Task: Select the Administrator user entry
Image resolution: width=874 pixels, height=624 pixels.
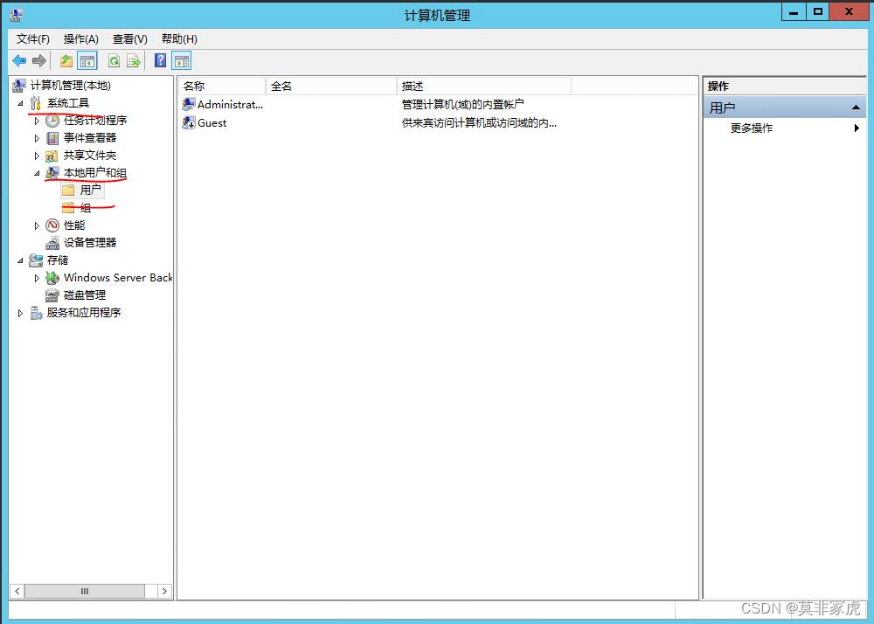Action: click(x=230, y=104)
